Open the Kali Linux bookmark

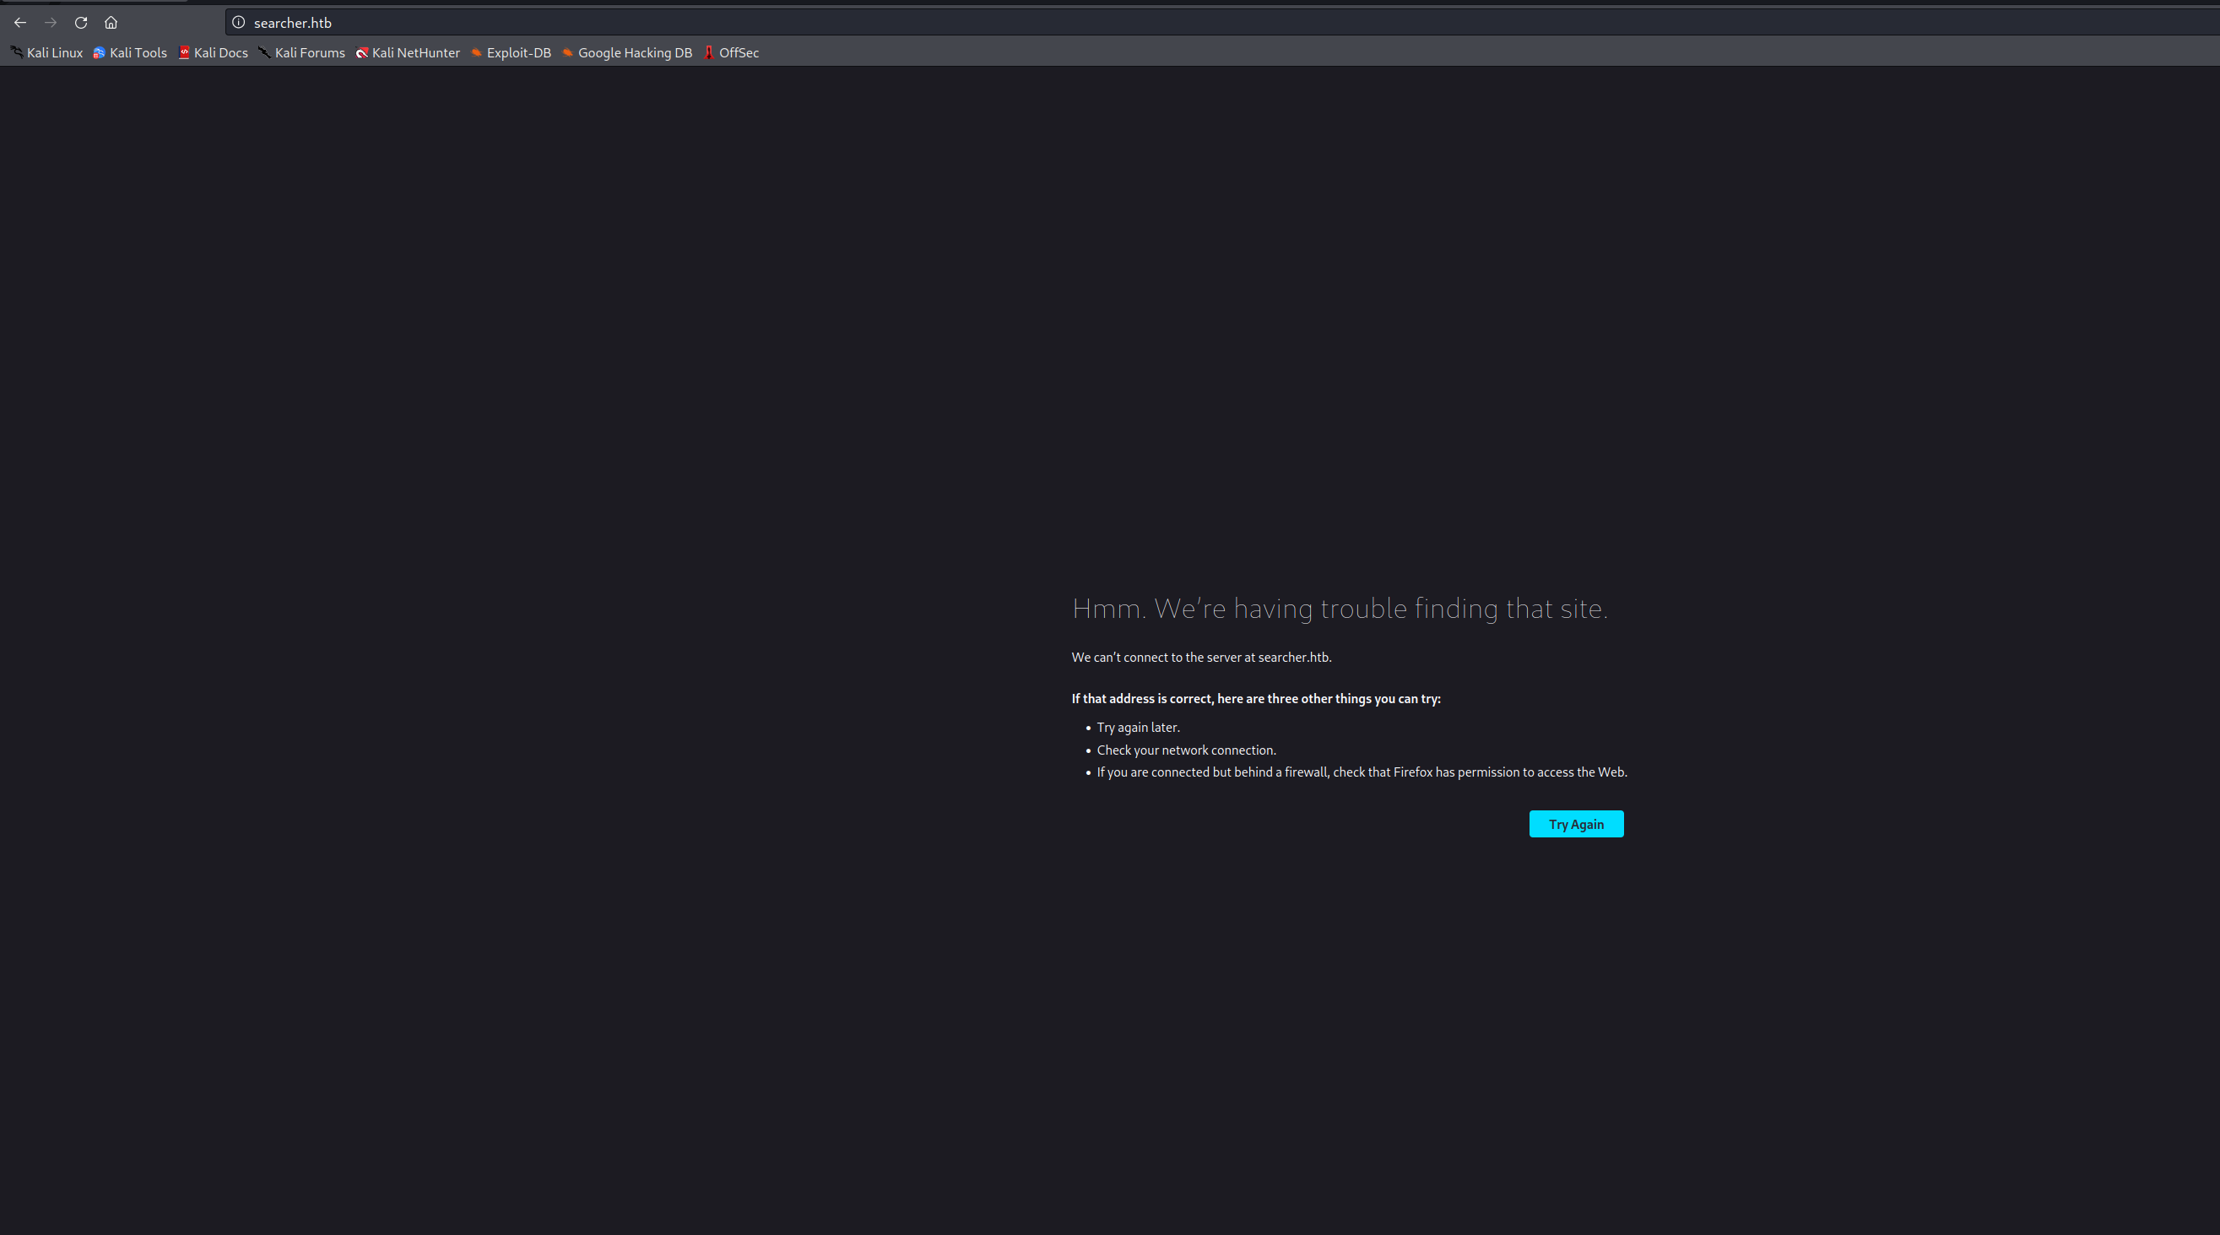point(46,52)
